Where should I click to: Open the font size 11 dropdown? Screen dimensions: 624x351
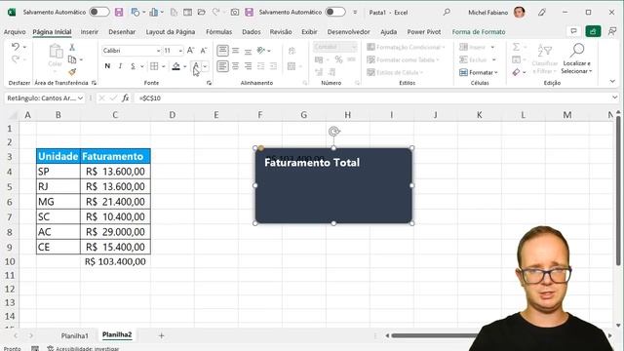180,51
